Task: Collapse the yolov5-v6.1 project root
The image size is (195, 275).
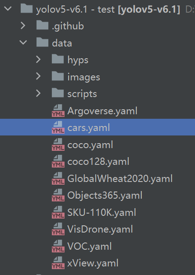Action: tap(8, 9)
